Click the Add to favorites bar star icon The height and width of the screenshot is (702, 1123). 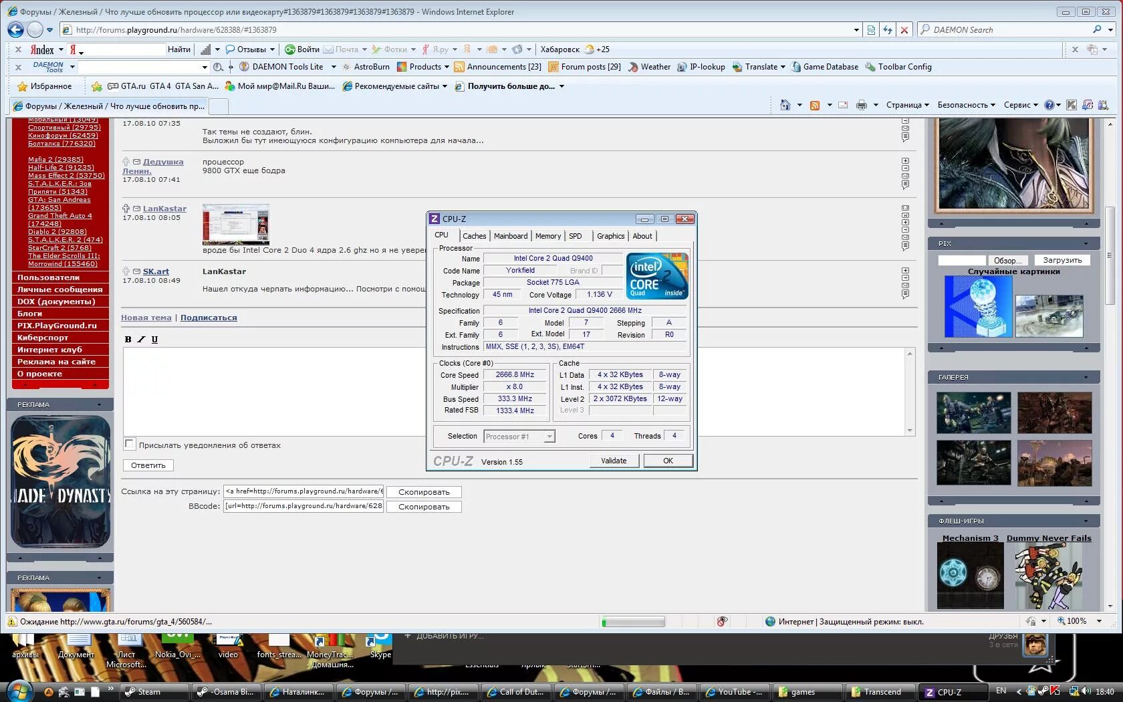pos(97,86)
